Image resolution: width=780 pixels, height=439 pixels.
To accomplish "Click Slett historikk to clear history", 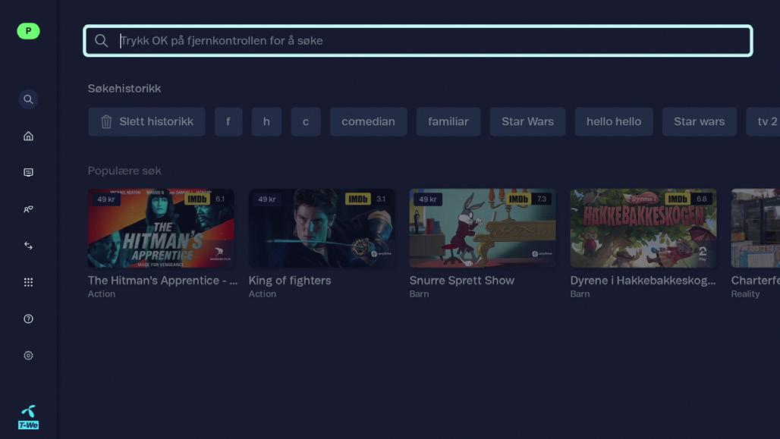I will [x=146, y=122].
